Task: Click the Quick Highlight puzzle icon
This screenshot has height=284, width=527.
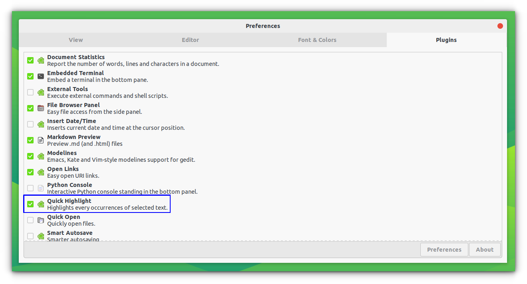Action: tap(41, 204)
